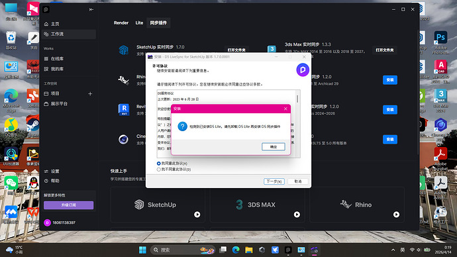Open the Lite tab

[x=139, y=23]
